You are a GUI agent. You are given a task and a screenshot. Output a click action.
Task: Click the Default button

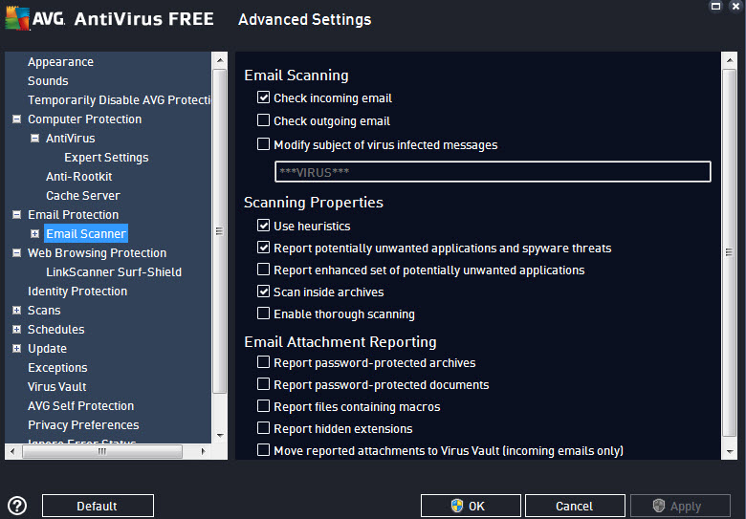point(98,506)
